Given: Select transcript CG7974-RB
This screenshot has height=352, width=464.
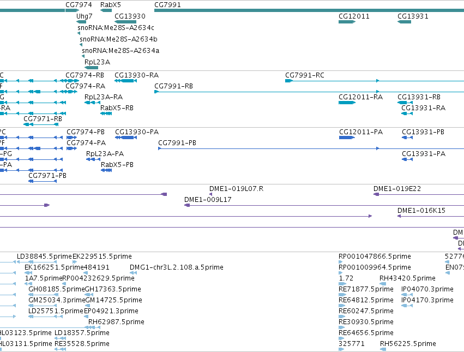Looking at the screenshot, I should [85, 75].
